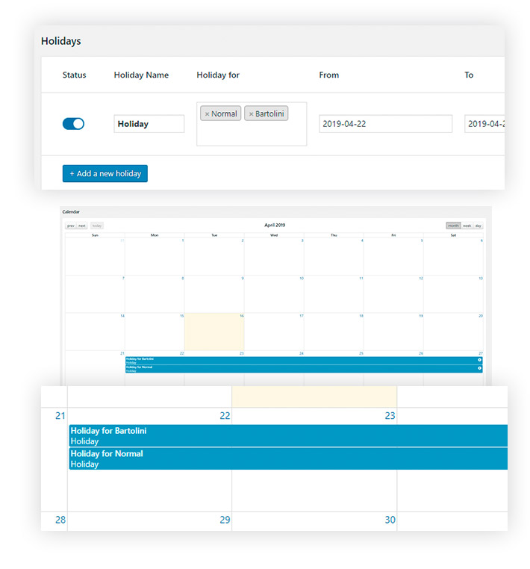Click Add a new holiday button

[x=105, y=174]
